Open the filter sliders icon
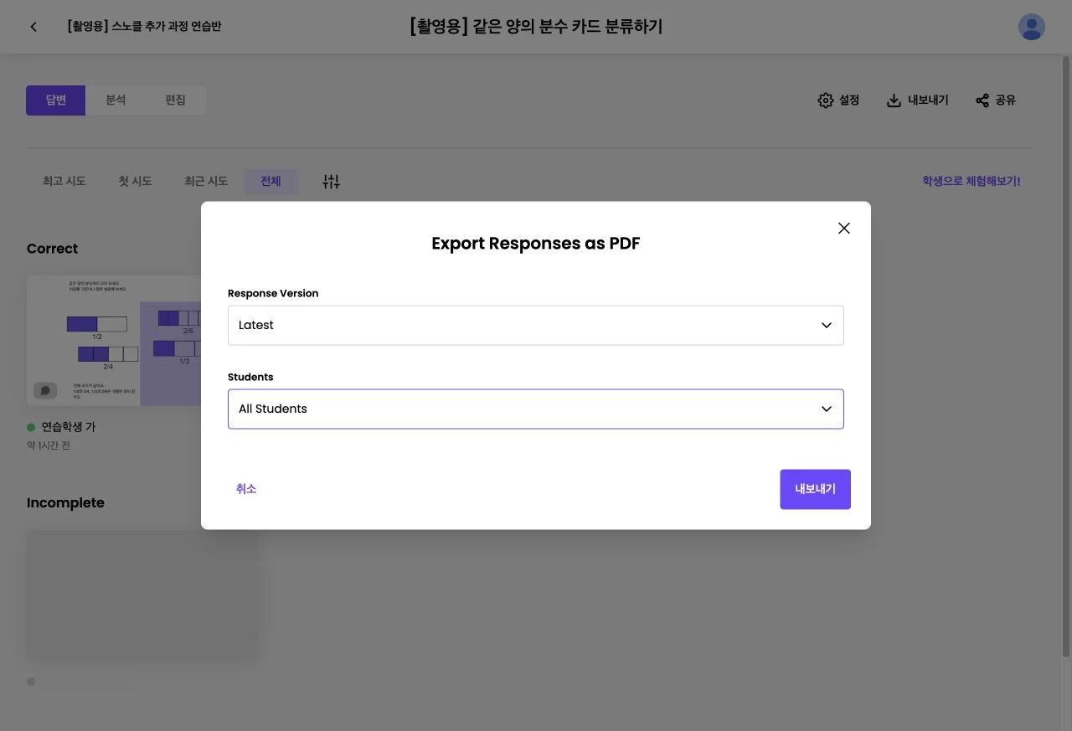This screenshot has width=1072, height=731. (x=332, y=182)
